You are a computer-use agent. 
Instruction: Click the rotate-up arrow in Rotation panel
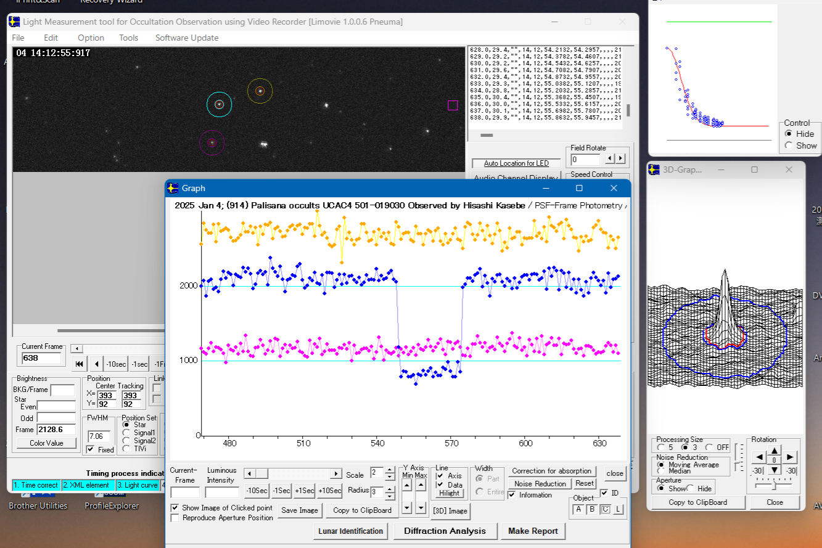(775, 449)
